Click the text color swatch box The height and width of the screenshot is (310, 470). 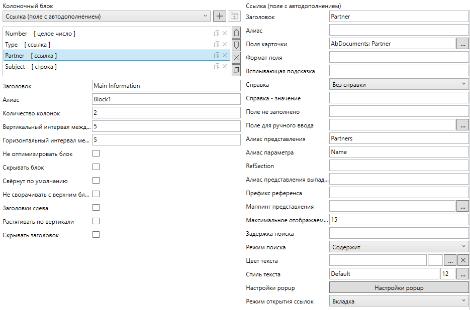tap(435, 260)
